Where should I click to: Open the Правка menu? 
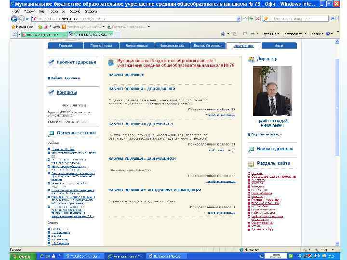[x=30, y=11]
